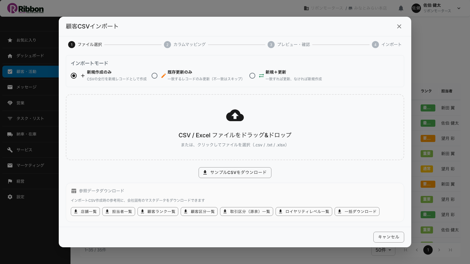Click the plus icon of 新規作成のみ
This screenshot has width=470, height=264.
click(x=83, y=76)
